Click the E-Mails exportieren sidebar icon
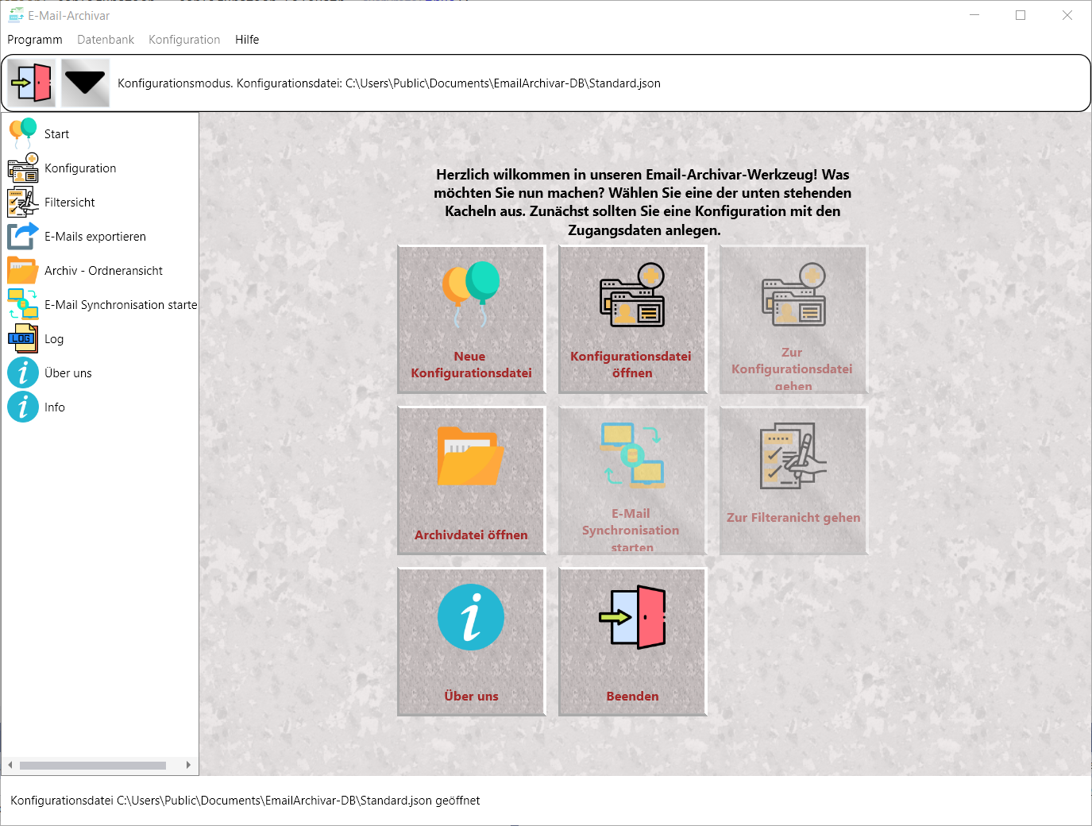1092x826 pixels. point(23,237)
